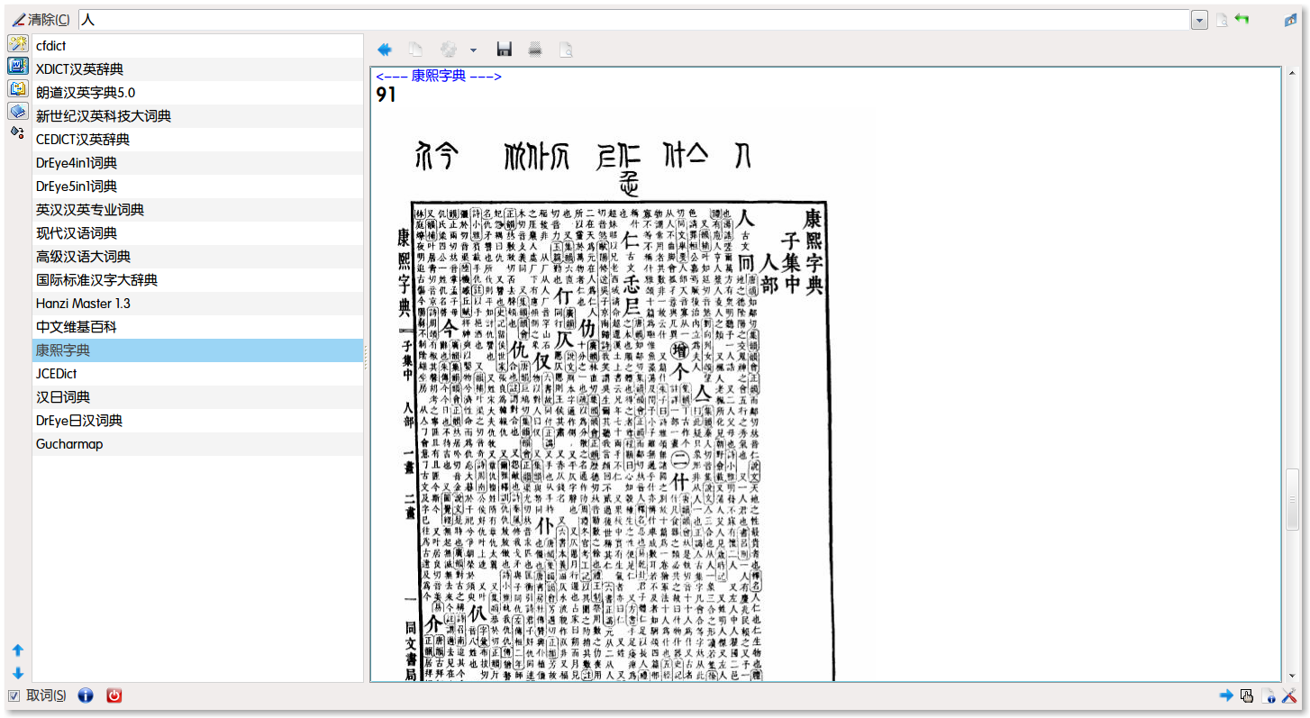Toggle the 取词 checkbox
The width and height of the screenshot is (1310, 718).
14,695
